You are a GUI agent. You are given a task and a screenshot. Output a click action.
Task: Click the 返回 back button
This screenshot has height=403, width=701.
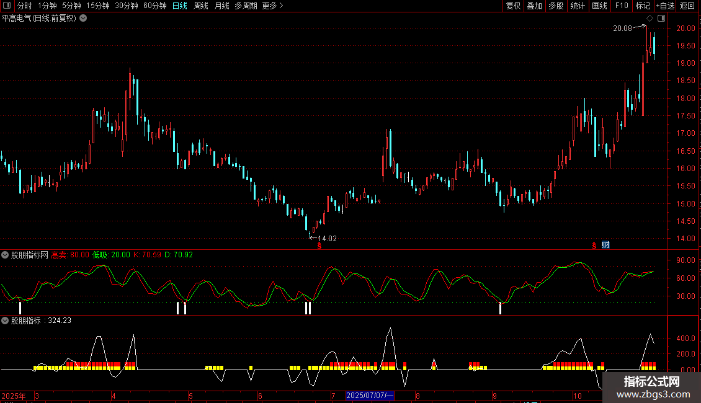point(687,6)
